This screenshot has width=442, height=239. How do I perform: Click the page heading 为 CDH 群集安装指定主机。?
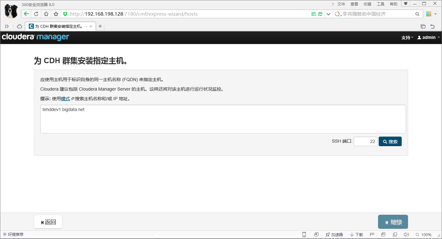point(82,61)
